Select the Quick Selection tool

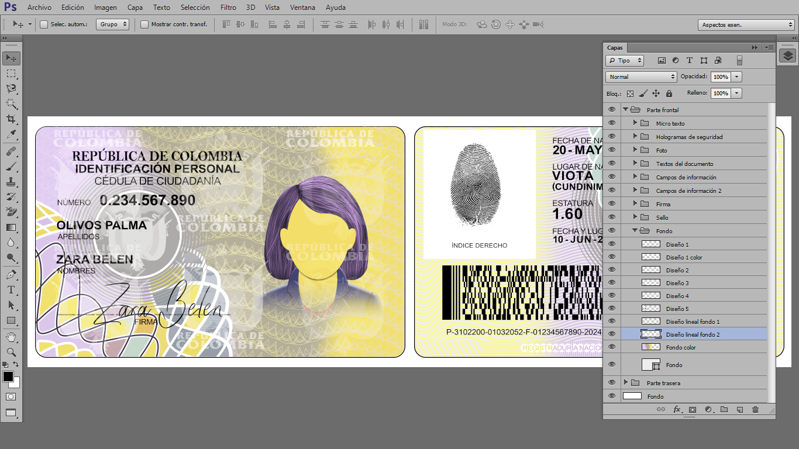click(11, 104)
